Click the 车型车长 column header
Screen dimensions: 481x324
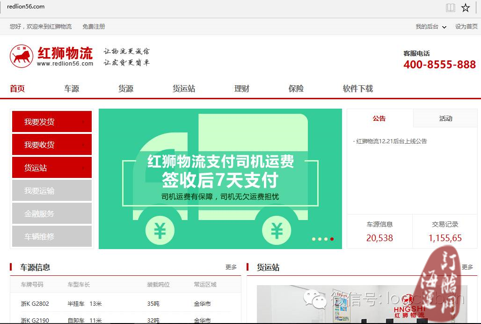coord(79,284)
